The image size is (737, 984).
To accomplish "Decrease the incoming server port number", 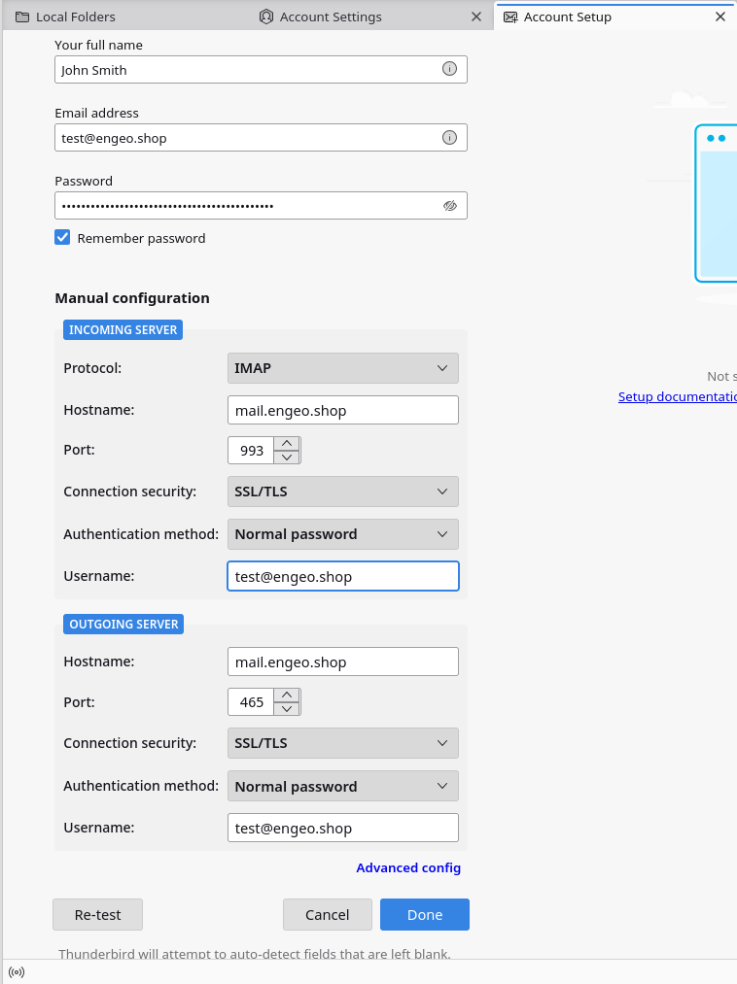I will click(x=287, y=457).
